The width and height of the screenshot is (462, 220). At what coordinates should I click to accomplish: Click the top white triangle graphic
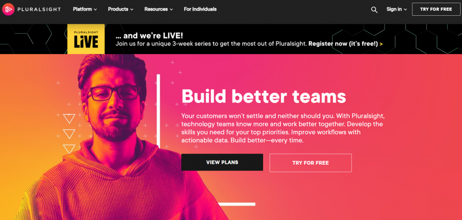coord(69,118)
